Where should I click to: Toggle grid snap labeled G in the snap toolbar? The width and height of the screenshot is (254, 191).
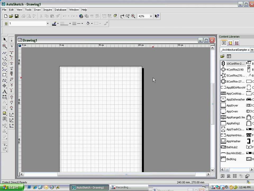(11, 45)
